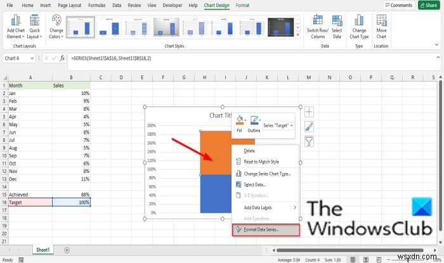Viewport: 444px width, 263px height.
Task: Click the Comments button
Action: point(399,5)
